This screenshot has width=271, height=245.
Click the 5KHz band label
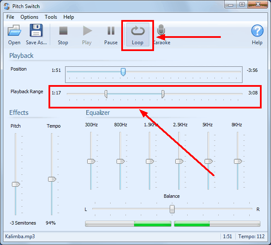click(208, 125)
